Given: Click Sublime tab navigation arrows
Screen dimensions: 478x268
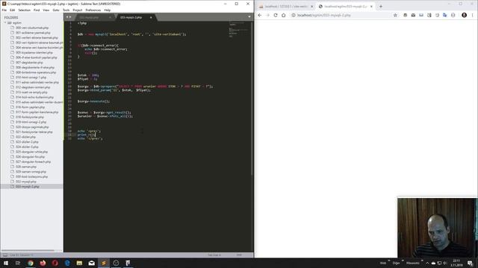Looking at the screenshot, I should tap(69, 17).
